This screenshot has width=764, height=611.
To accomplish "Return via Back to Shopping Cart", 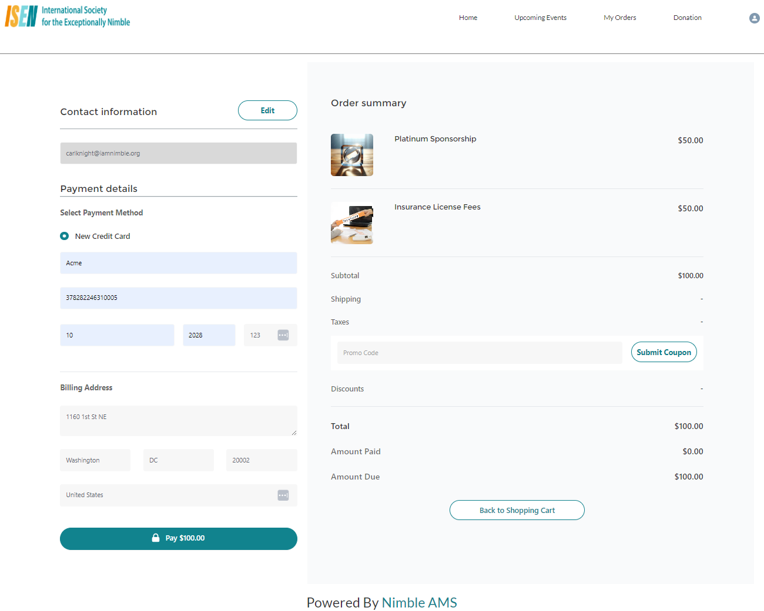I will point(517,510).
